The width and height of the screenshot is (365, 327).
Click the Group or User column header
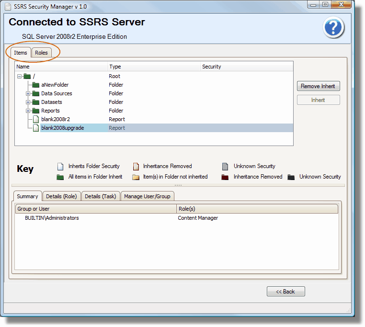[96, 209]
